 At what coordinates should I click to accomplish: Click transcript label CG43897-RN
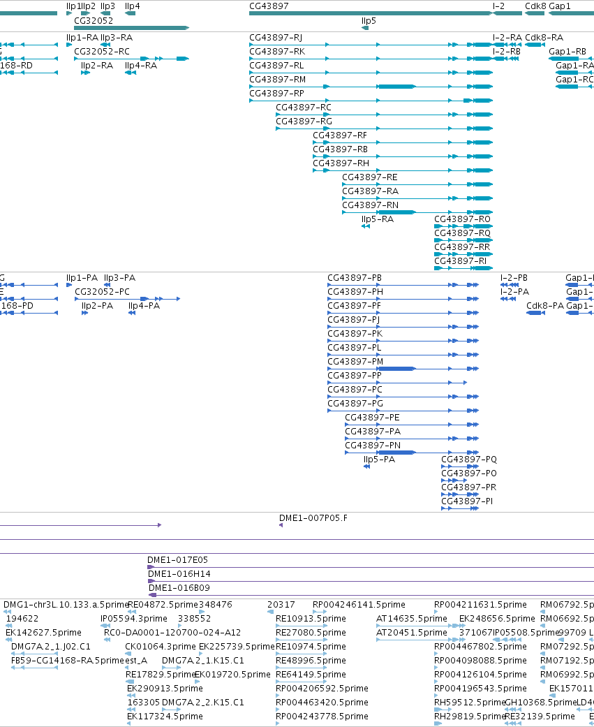(370, 205)
